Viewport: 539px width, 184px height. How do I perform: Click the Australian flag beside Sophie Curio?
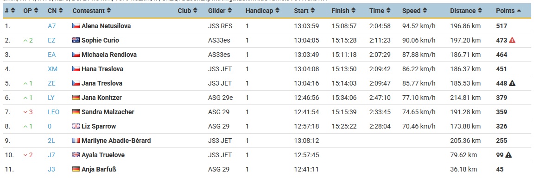(76, 40)
